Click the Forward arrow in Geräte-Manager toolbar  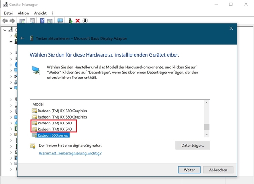click(12, 21)
